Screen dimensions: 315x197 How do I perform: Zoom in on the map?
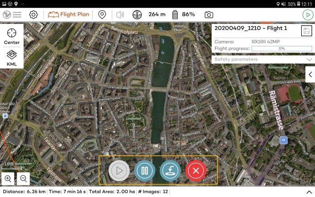coord(8,179)
